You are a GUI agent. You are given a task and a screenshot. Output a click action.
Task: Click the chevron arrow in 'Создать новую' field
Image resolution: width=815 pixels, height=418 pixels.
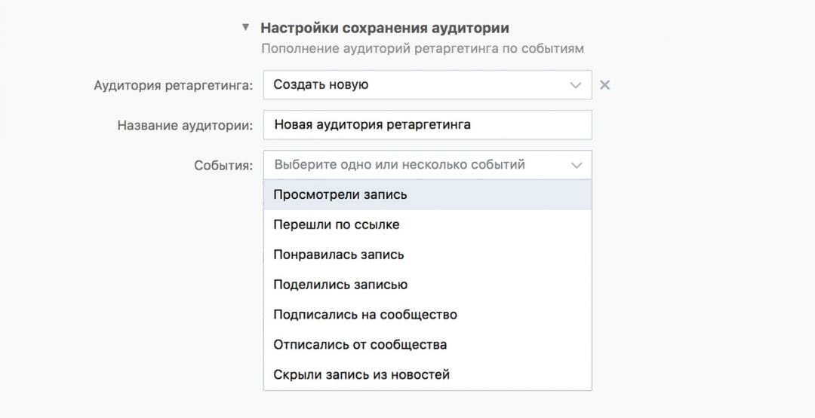[577, 85]
